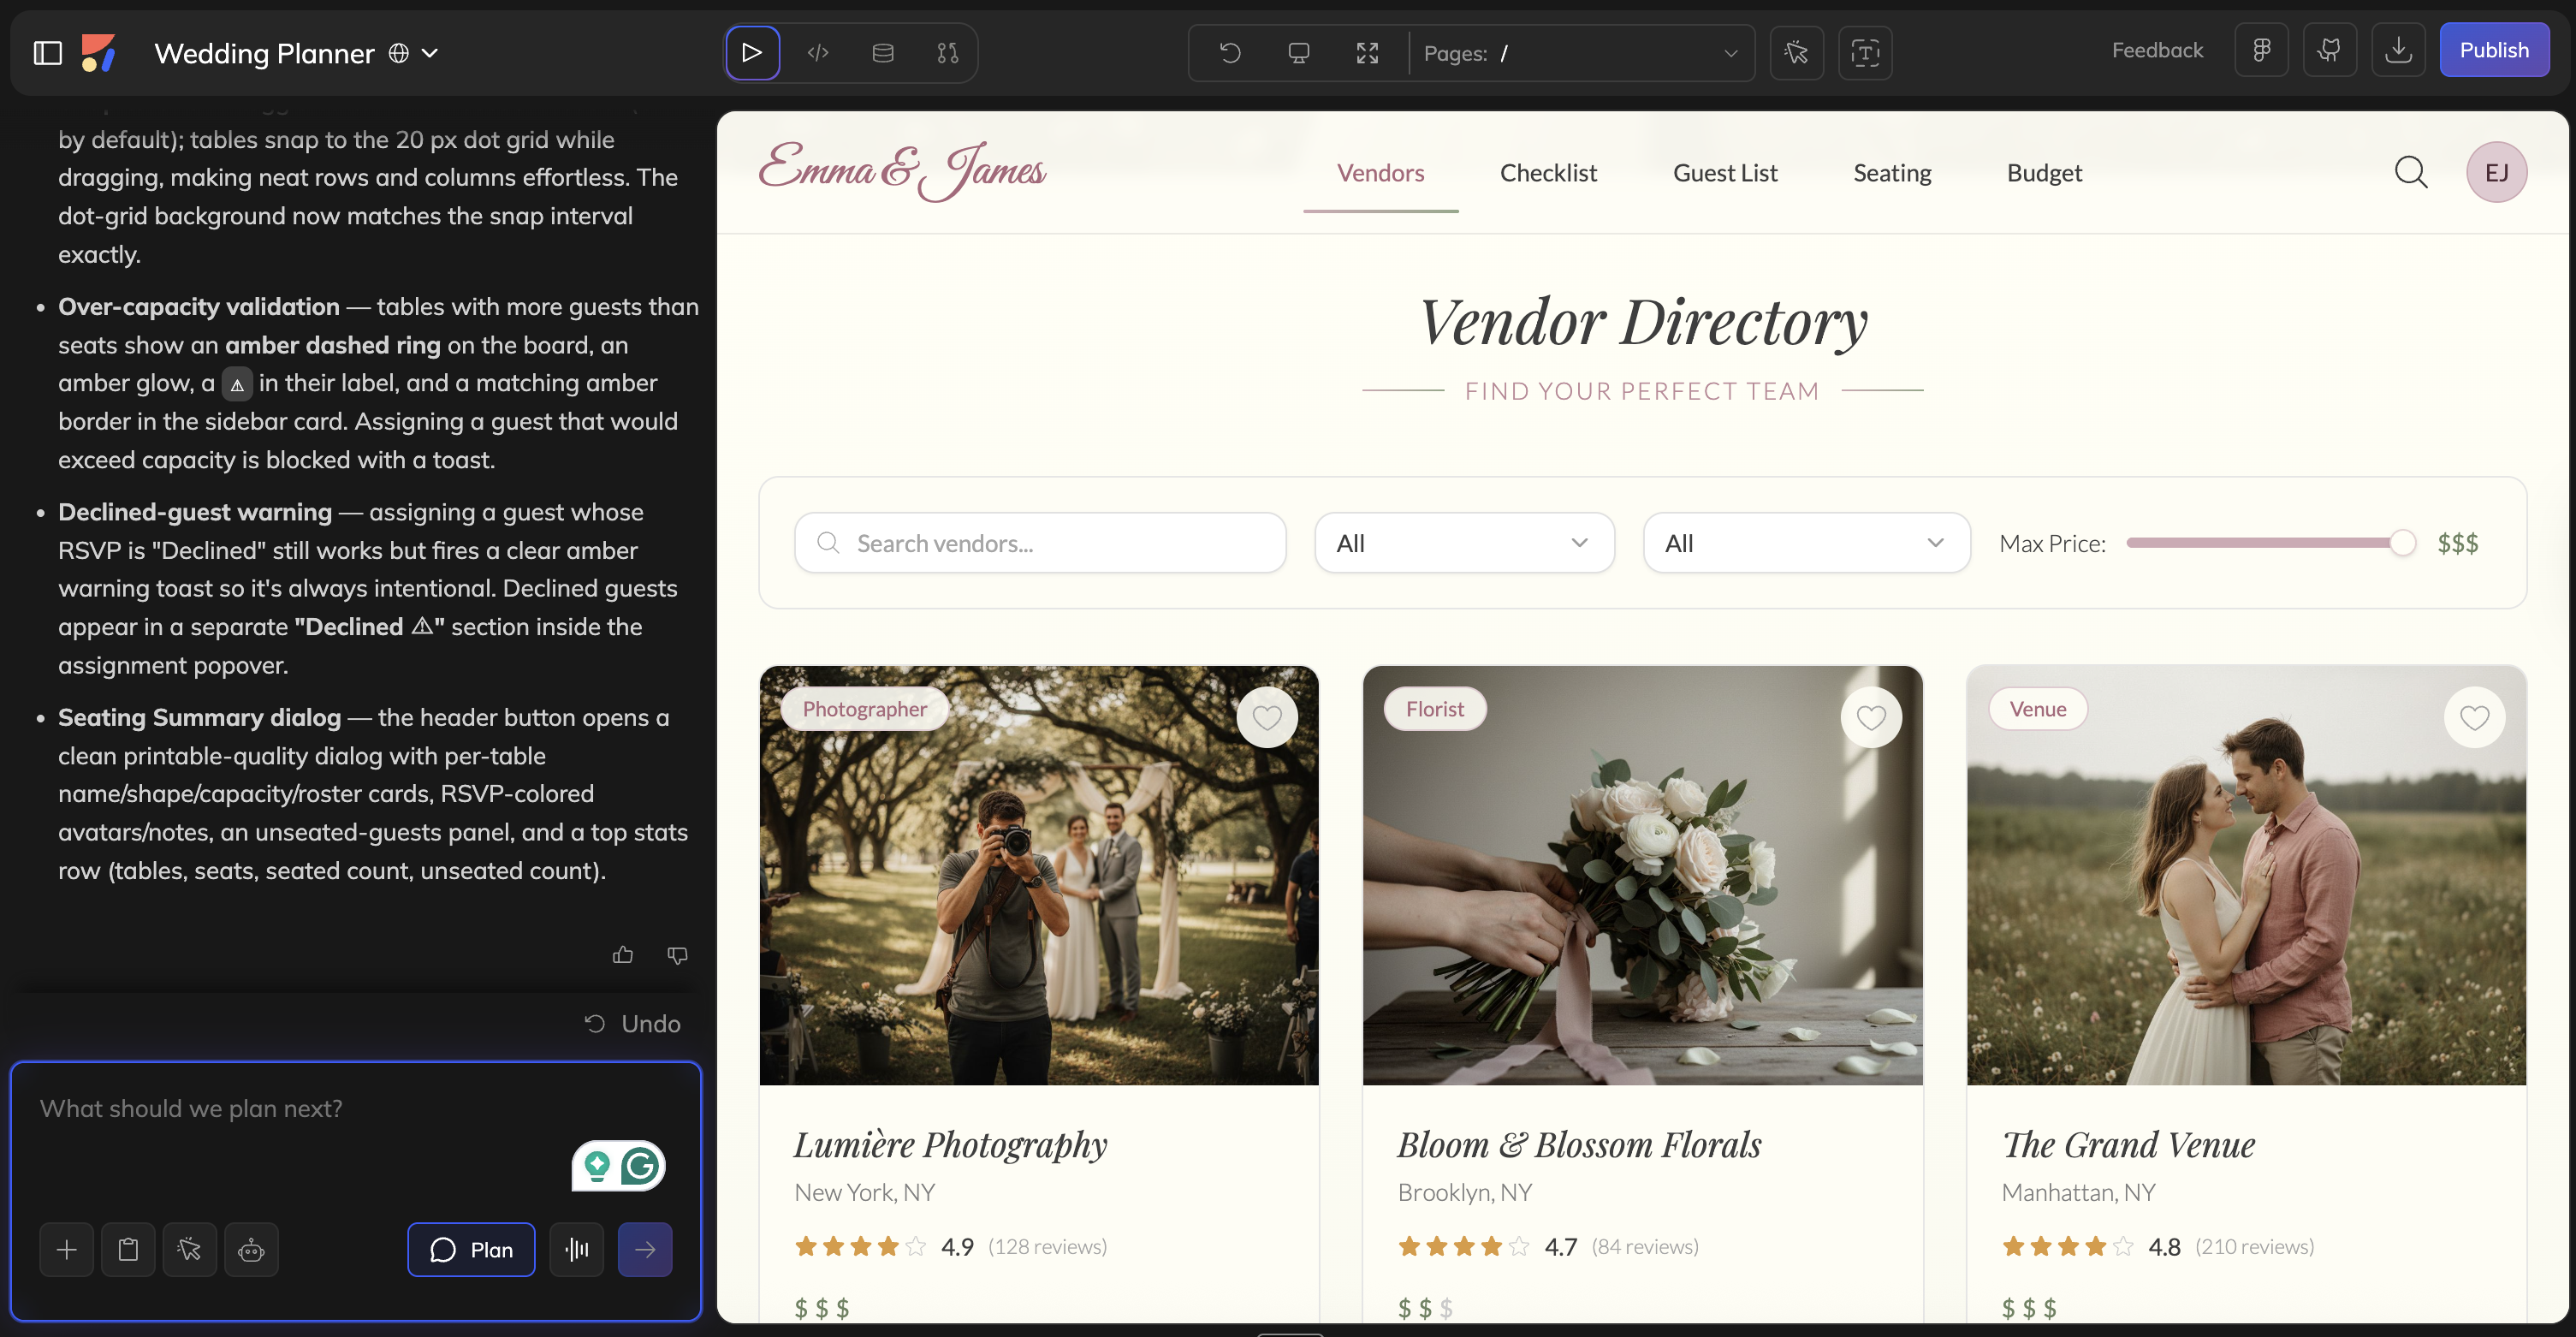Click the download project icon

[x=2398, y=50]
